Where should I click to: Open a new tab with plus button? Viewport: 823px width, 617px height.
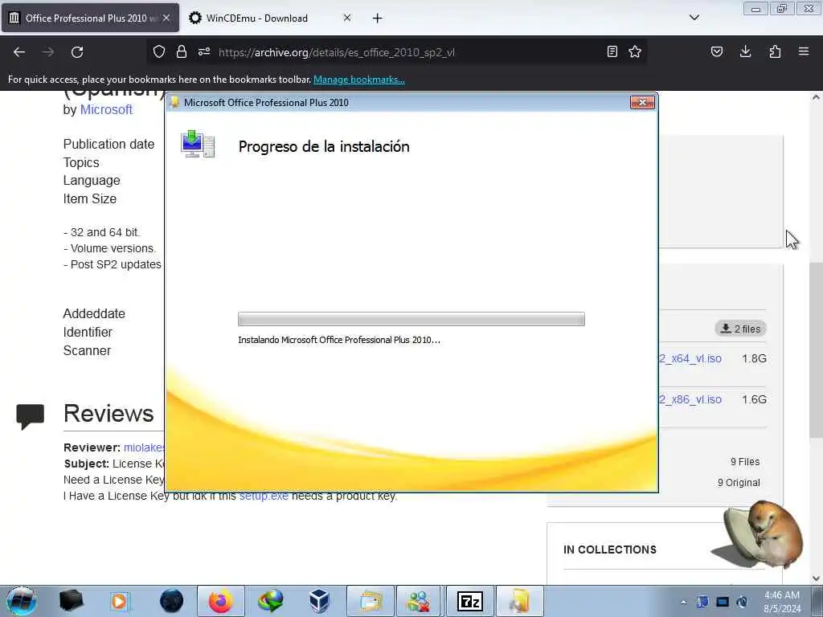tap(378, 18)
